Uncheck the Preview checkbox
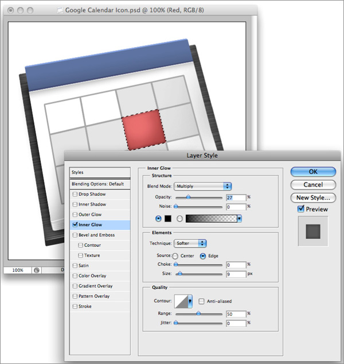Image resolution: width=344 pixels, height=364 pixels. pos(300,208)
